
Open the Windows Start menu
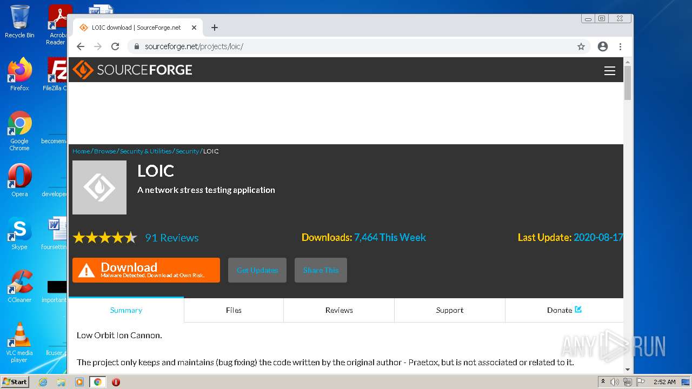click(15, 381)
